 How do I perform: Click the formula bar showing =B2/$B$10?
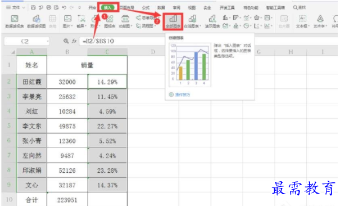[x=123, y=41]
